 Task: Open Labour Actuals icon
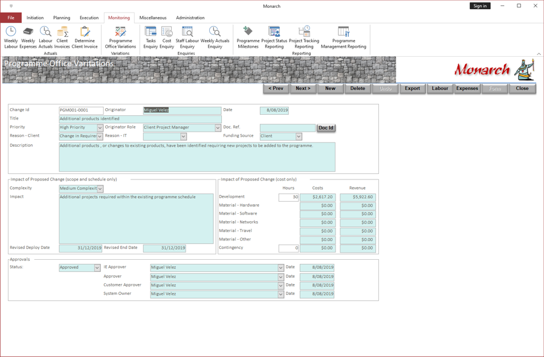[45, 37]
